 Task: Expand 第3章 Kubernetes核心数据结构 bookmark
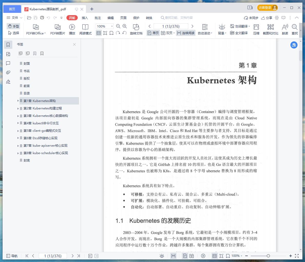18,116
